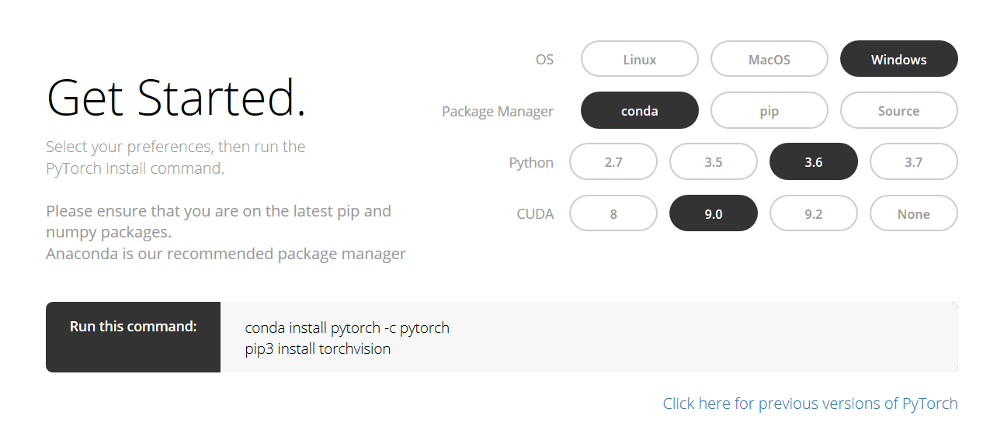
Task: Select conda as package manager
Action: [x=639, y=110]
